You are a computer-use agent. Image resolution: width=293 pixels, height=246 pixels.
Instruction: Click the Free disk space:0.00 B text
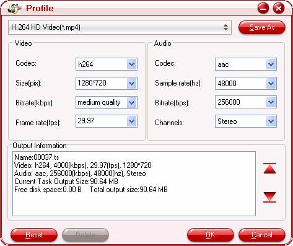point(48,190)
